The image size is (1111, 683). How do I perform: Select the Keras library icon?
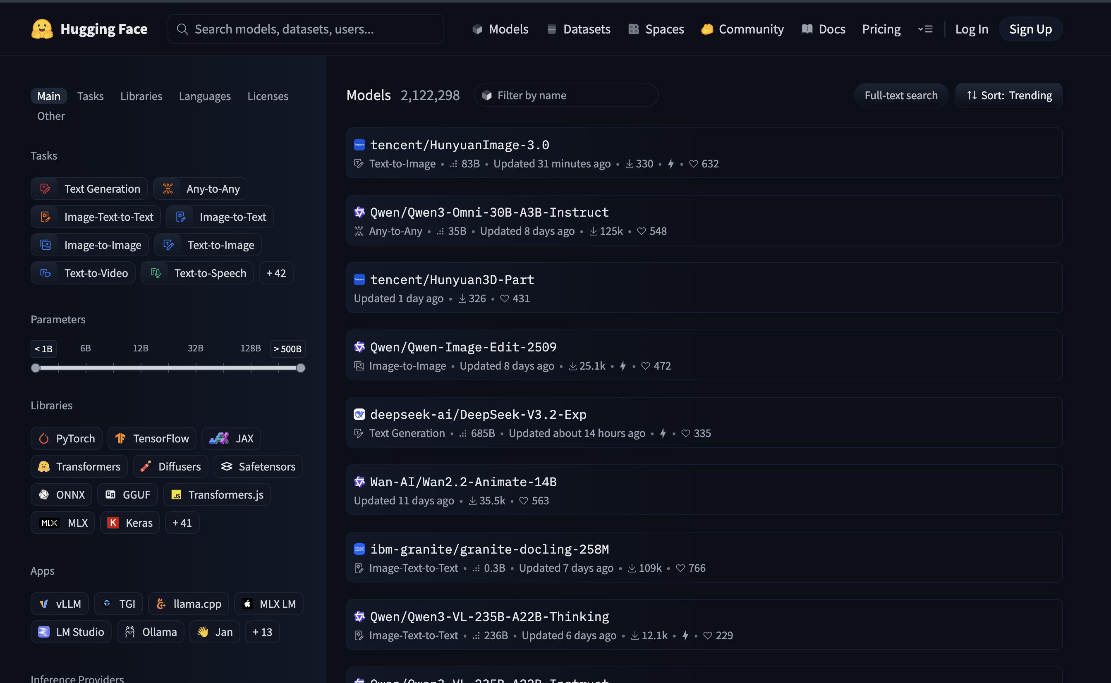tap(113, 523)
